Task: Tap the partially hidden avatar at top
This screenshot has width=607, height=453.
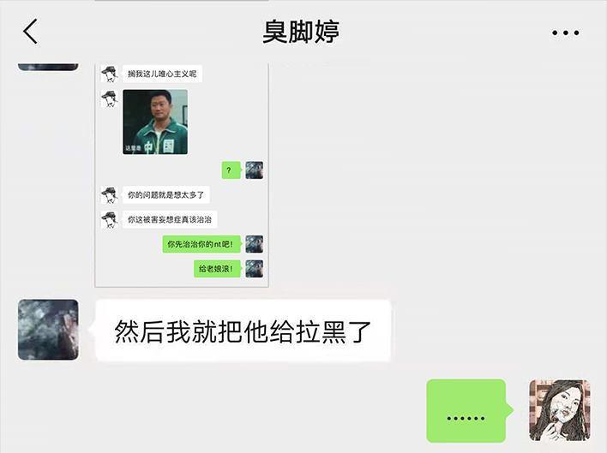Action: click(48, 67)
